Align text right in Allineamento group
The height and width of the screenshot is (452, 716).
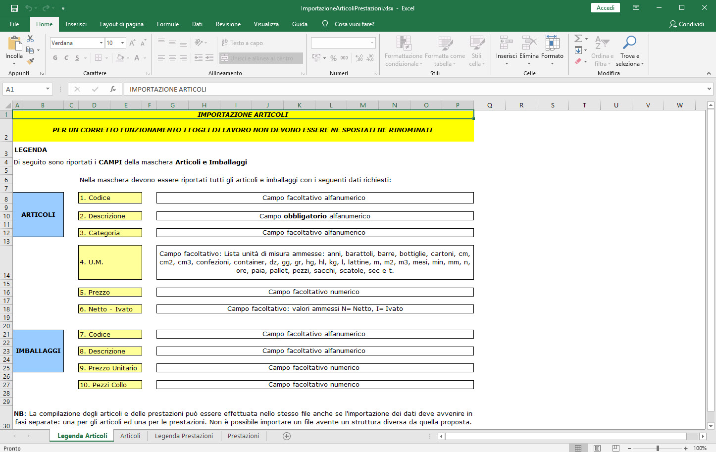pyautogui.click(x=183, y=58)
